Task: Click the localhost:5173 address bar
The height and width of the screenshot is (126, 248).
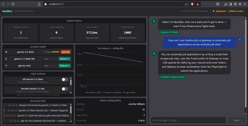Action: (114, 4)
